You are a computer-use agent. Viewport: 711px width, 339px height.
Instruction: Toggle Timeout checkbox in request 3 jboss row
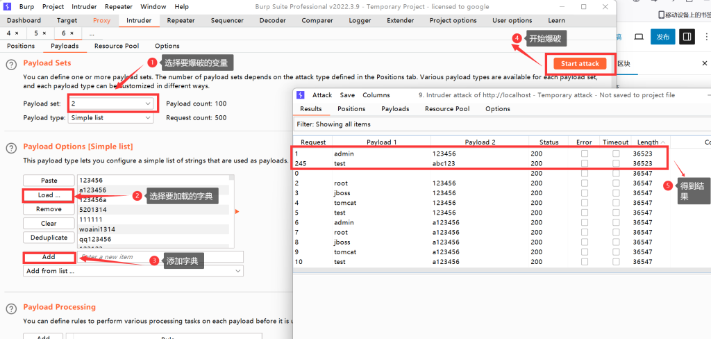coord(616,193)
